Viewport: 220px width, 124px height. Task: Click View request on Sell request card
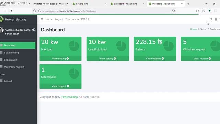point(60,86)
